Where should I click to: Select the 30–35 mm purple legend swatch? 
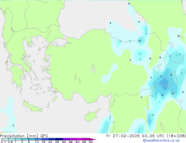[x=66, y=139]
